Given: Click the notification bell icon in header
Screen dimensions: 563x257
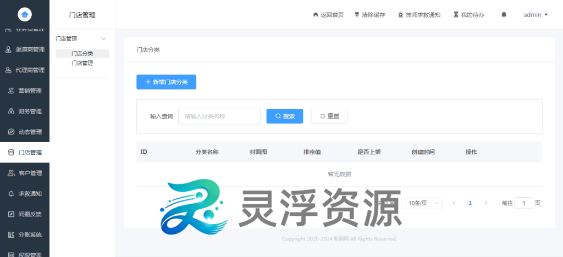Looking at the screenshot, I should 504,15.
